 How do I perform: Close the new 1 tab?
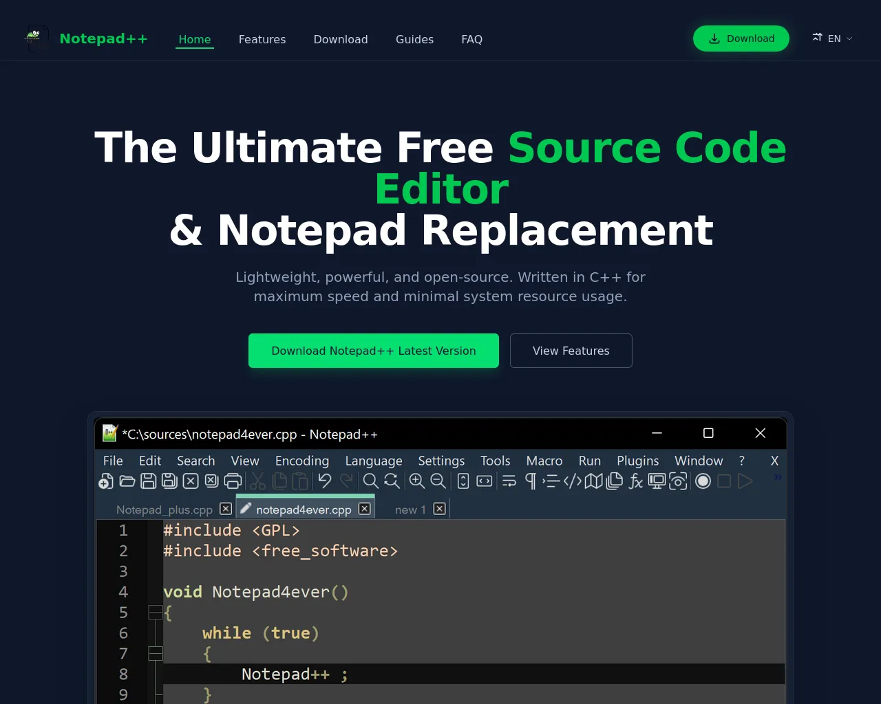(440, 509)
